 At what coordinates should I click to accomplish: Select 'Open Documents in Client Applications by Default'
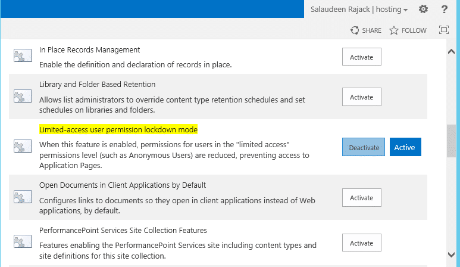[123, 185]
